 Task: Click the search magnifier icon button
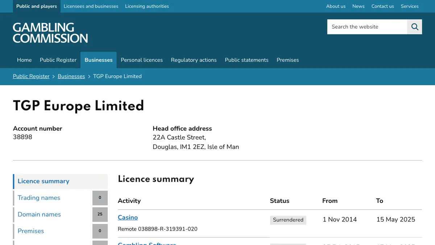(x=415, y=27)
